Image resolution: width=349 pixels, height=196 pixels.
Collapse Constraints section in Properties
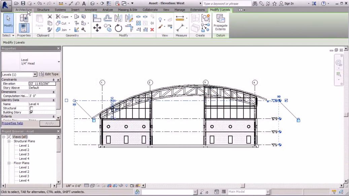point(54,80)
